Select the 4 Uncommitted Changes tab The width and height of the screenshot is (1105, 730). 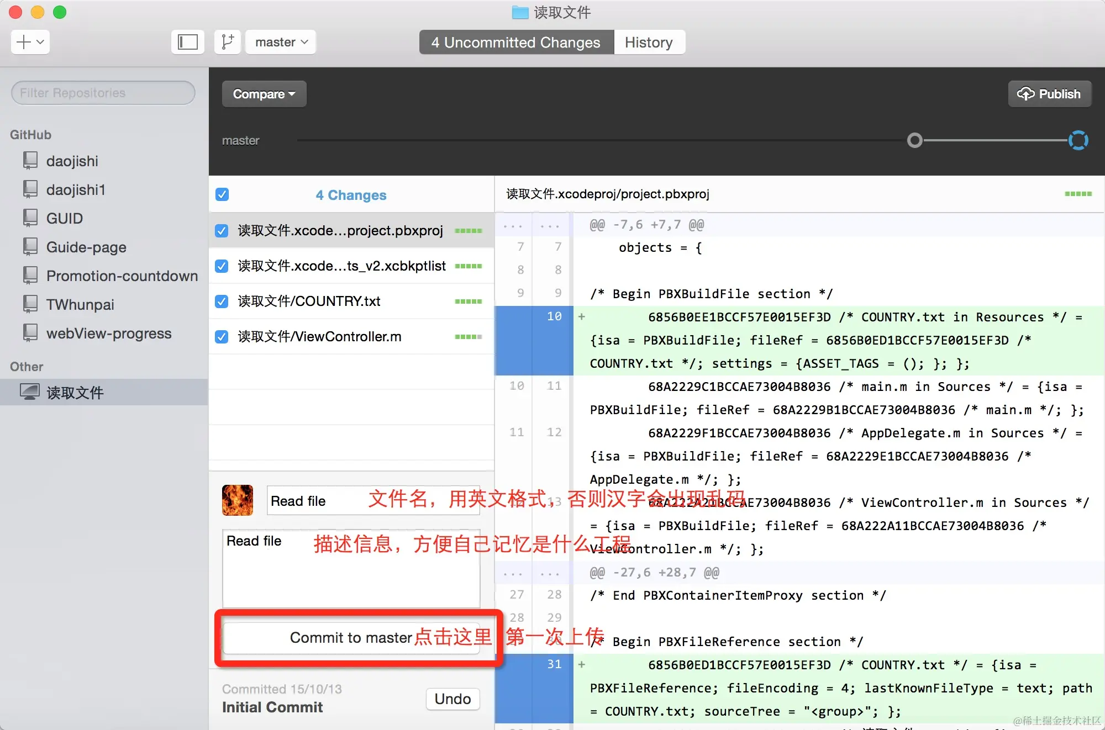(516, 42)
